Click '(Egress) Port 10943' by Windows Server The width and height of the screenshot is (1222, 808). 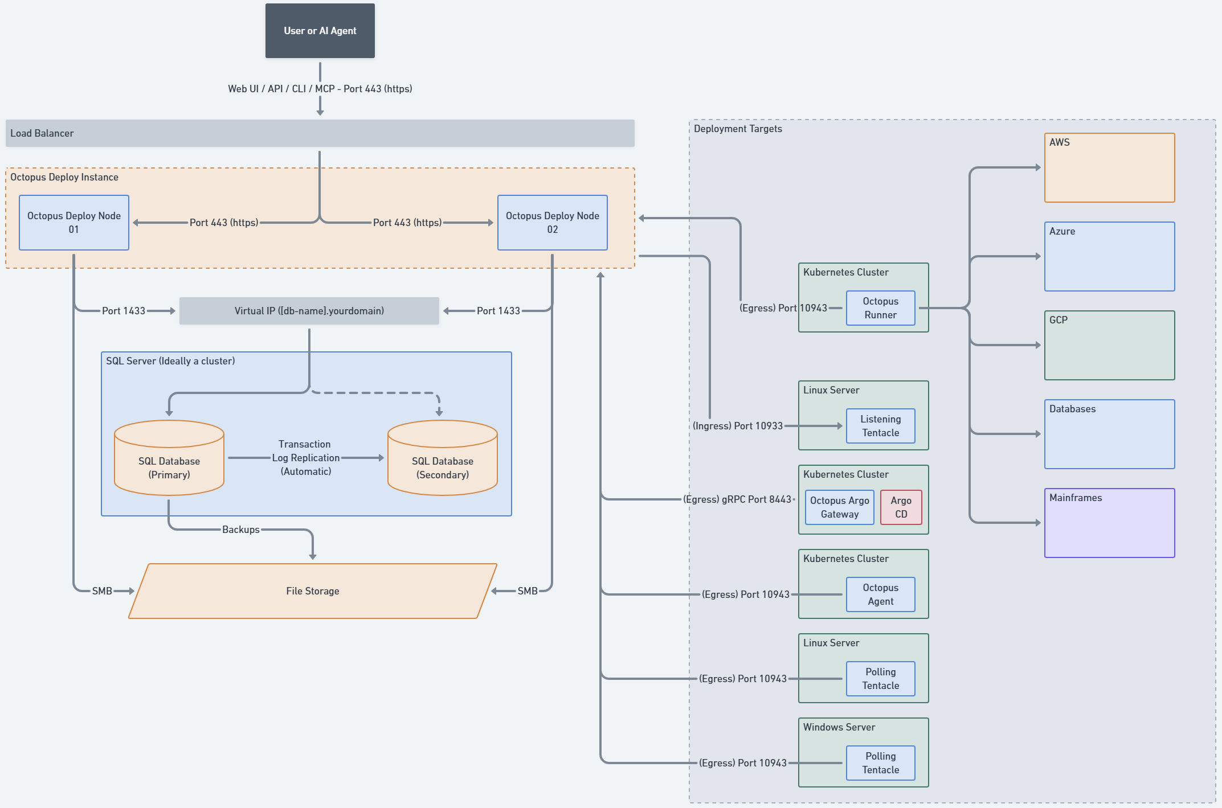coord(743,763)
